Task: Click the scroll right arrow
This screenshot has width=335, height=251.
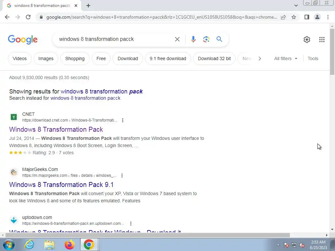Action: pos(327,235)
